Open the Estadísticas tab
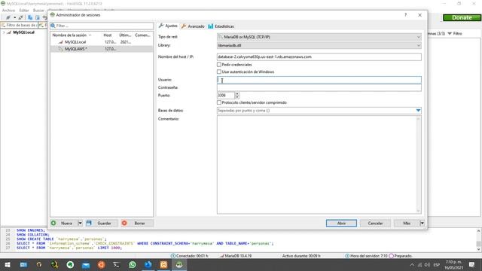This screenshot has width=482, height=271. (x=221, y=26)
